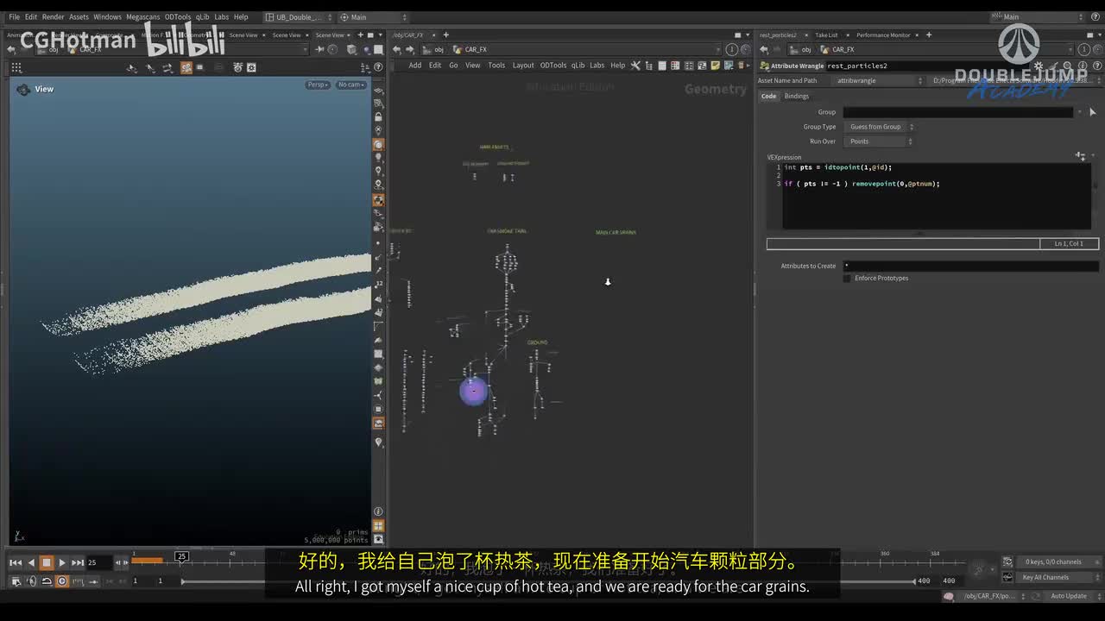
Task: Open the File menu
Action: point(14,16)
